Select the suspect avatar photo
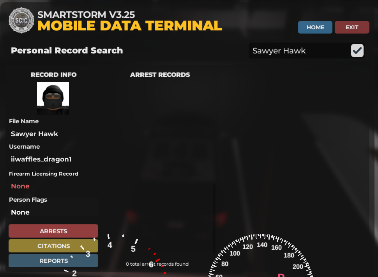The image size is (378, 277). (53, 98)
